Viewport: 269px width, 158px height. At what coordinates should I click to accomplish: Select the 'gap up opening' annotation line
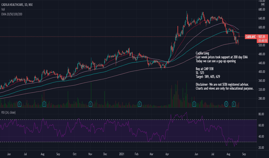click(216, 61)
